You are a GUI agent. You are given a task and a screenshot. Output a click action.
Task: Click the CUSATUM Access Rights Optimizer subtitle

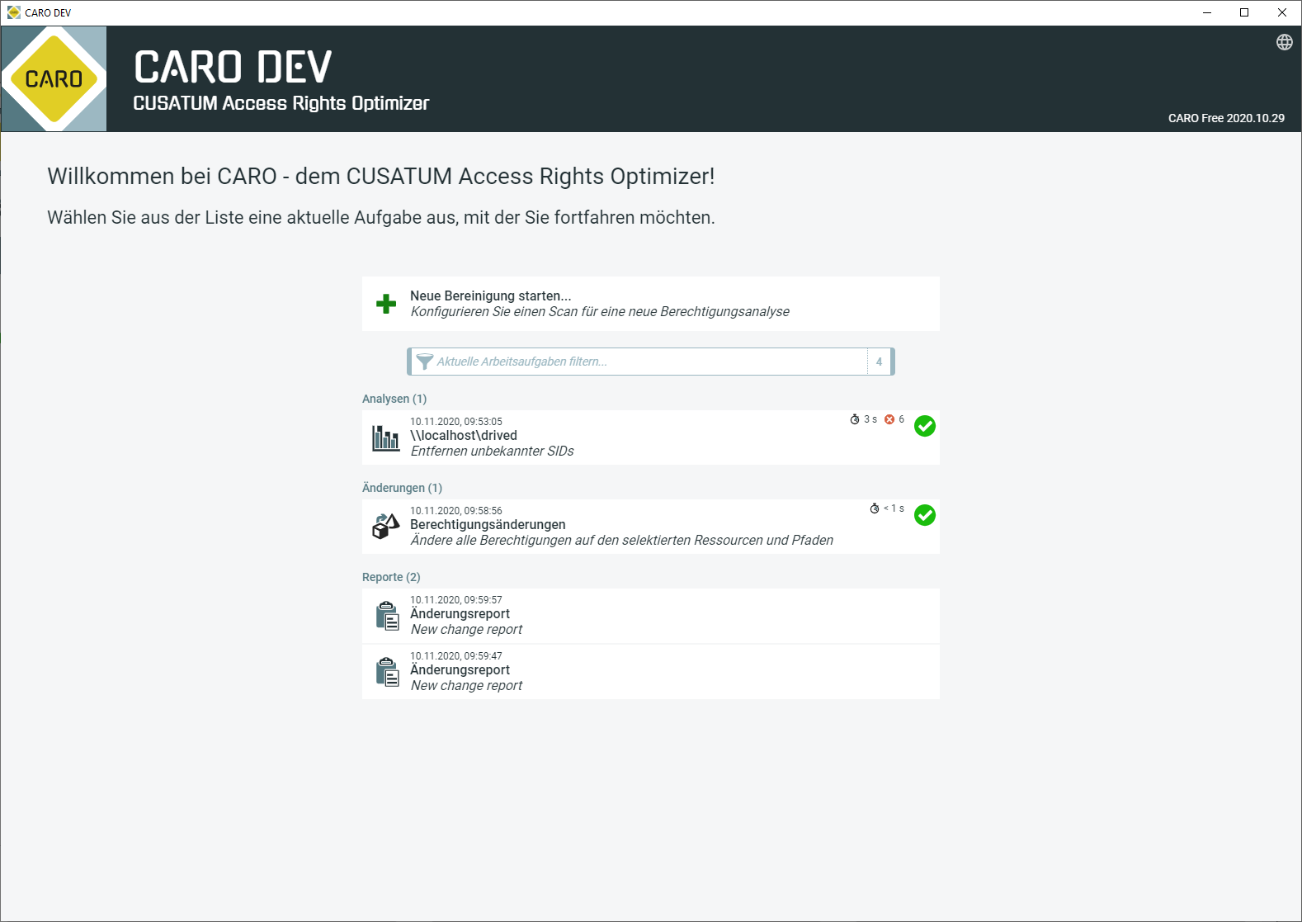tap(281, 103)
